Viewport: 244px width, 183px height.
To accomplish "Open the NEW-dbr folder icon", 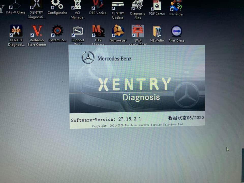I will pyautogui.click(x=157, y=34).
